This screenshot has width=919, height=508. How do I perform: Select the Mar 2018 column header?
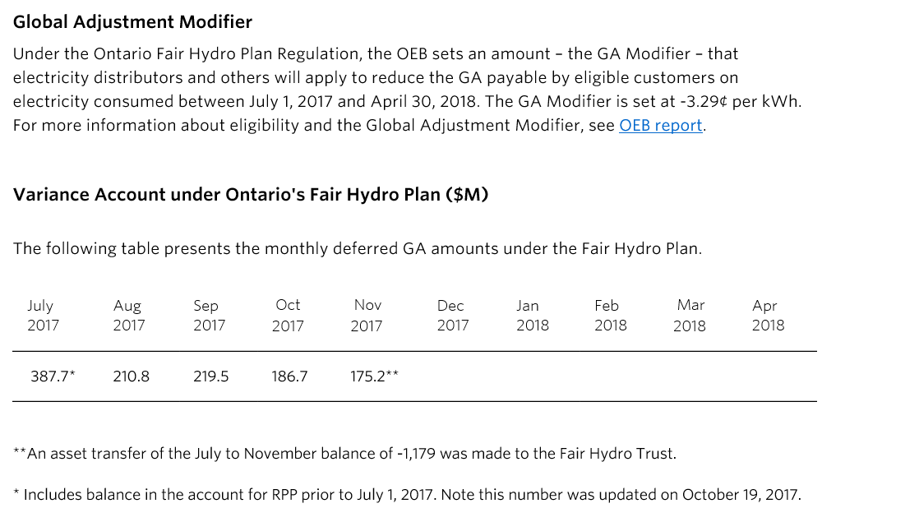(x=690, y=315)
